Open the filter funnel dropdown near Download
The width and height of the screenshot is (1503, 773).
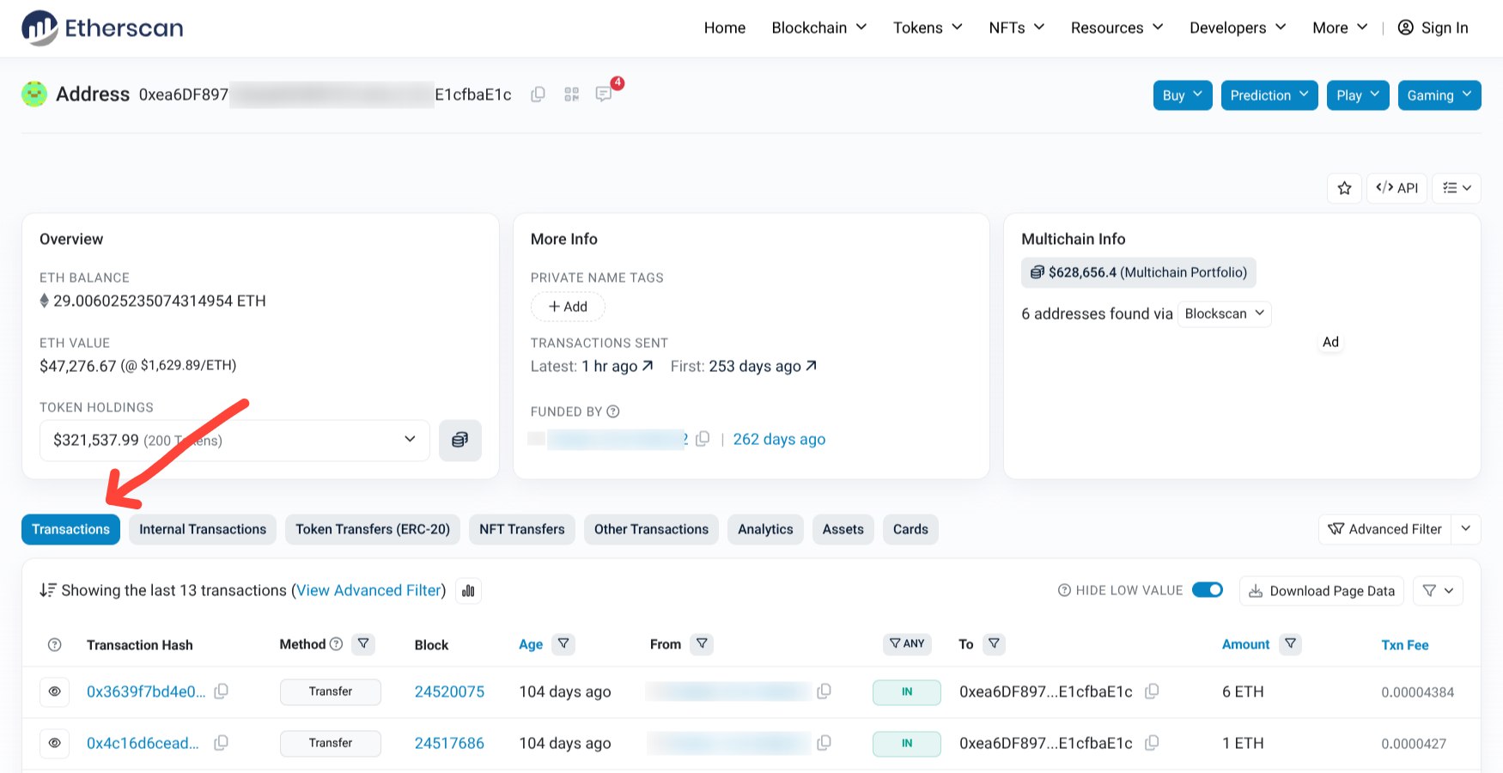[x=1438, y=591]
